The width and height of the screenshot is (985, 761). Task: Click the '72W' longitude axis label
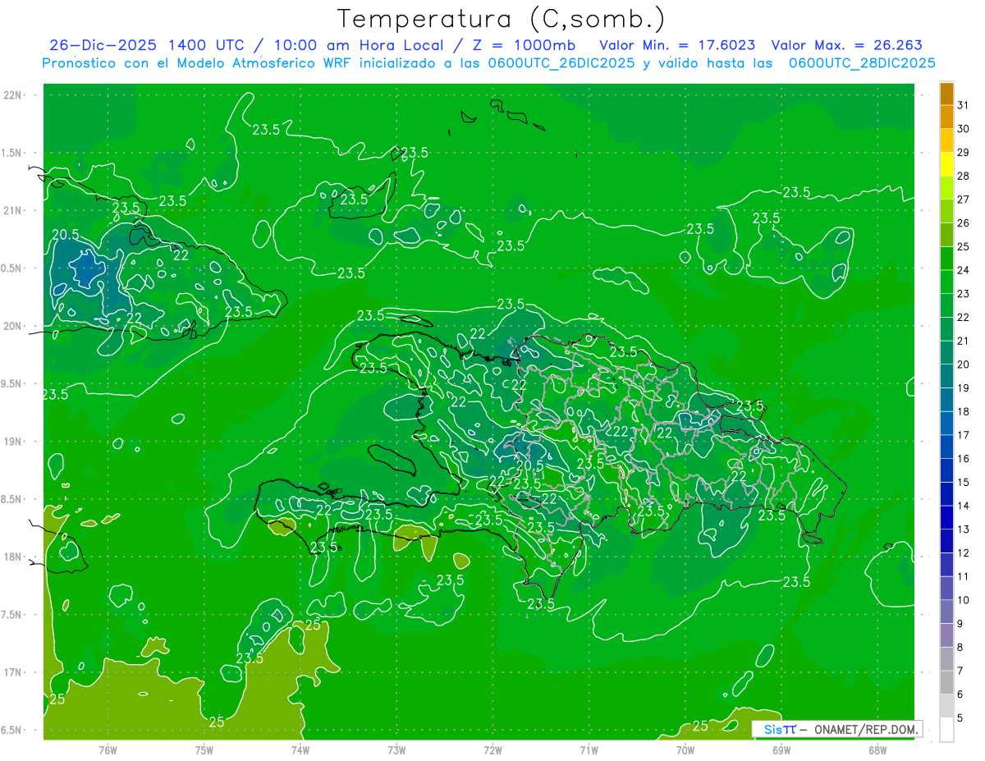point(492,750)
